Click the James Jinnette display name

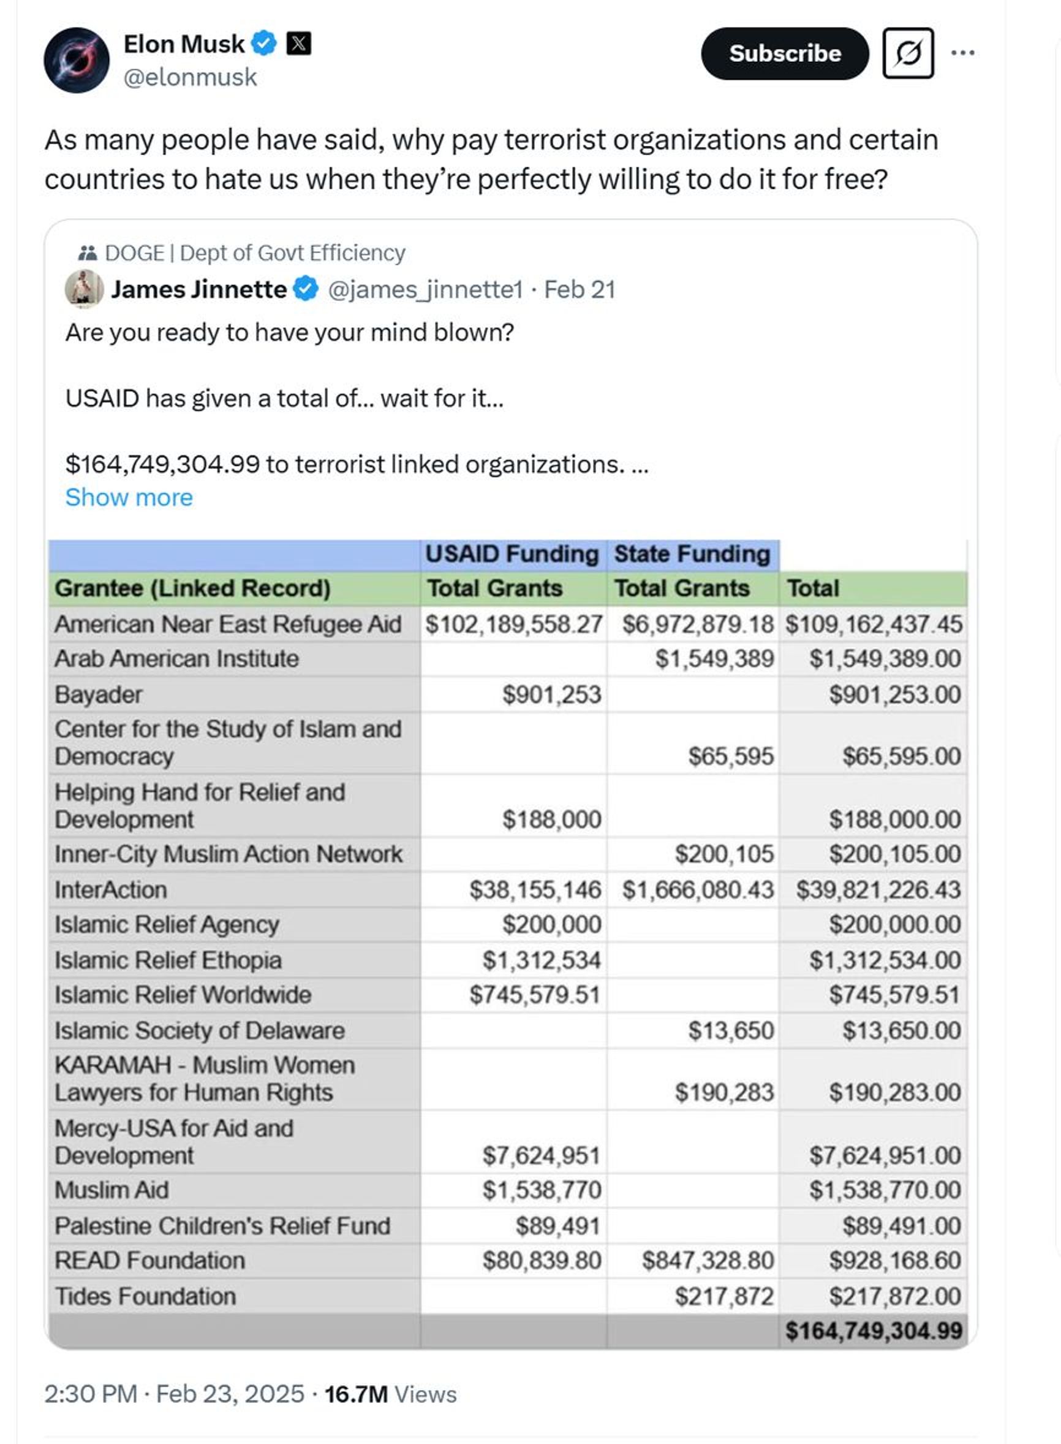click(x=198, y=289)
